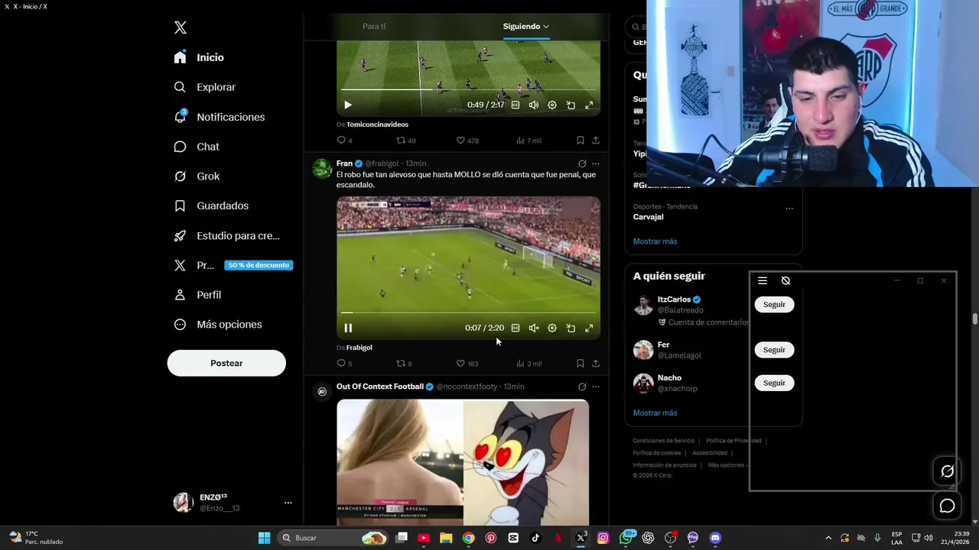This screenshot has height=550, width=979.
Task: Open the X logo home link in sidebar
Action: coord(181,27)
